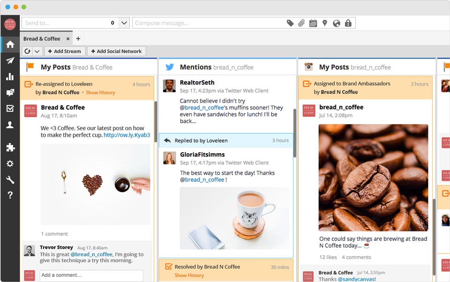Open Assignments checkmark icon in sidebar

10,109
